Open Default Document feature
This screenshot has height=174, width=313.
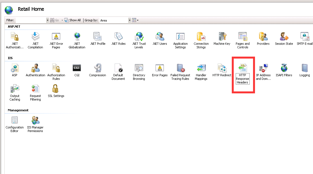point(118,72)
